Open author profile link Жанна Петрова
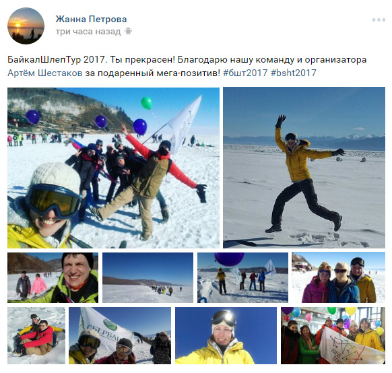 pos(91,19)
